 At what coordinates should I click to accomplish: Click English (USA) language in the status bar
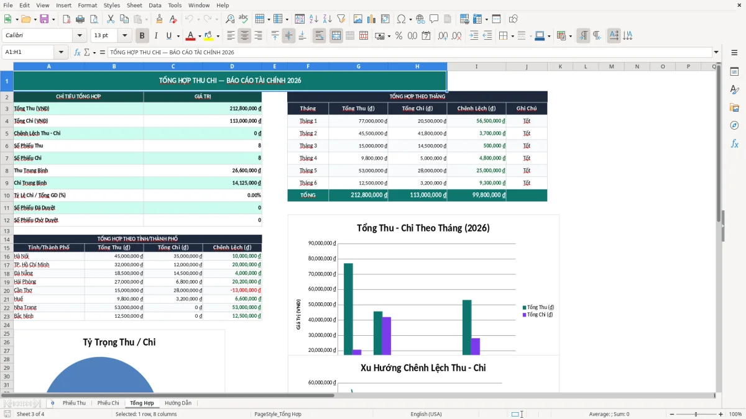pyautogui.click(x=426, y=414)
